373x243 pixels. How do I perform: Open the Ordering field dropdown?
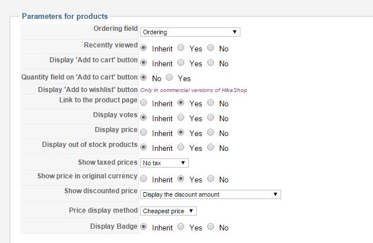tap(190, 32)
